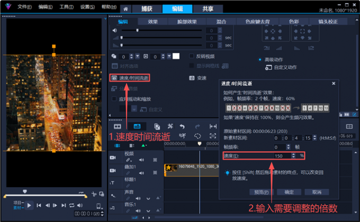Image resolution: width=360 pixels, height=222 pixels.
Task: Toggle repeat playback
Action: 71,205
